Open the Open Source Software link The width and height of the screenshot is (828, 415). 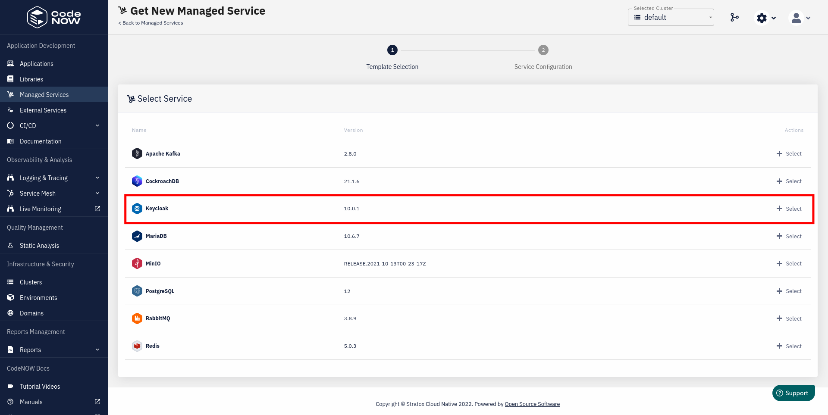532,404
